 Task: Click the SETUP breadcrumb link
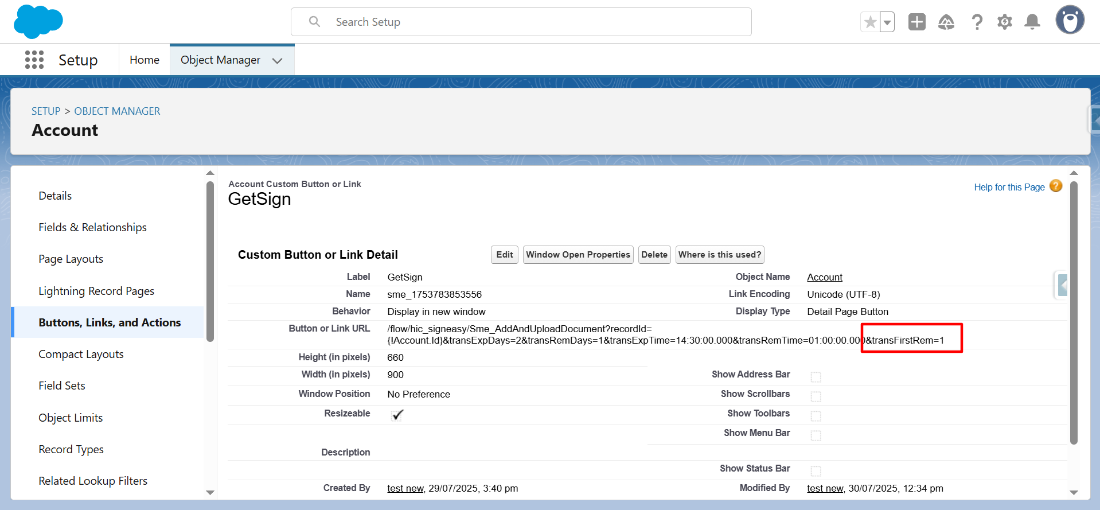tap(46, 111)
